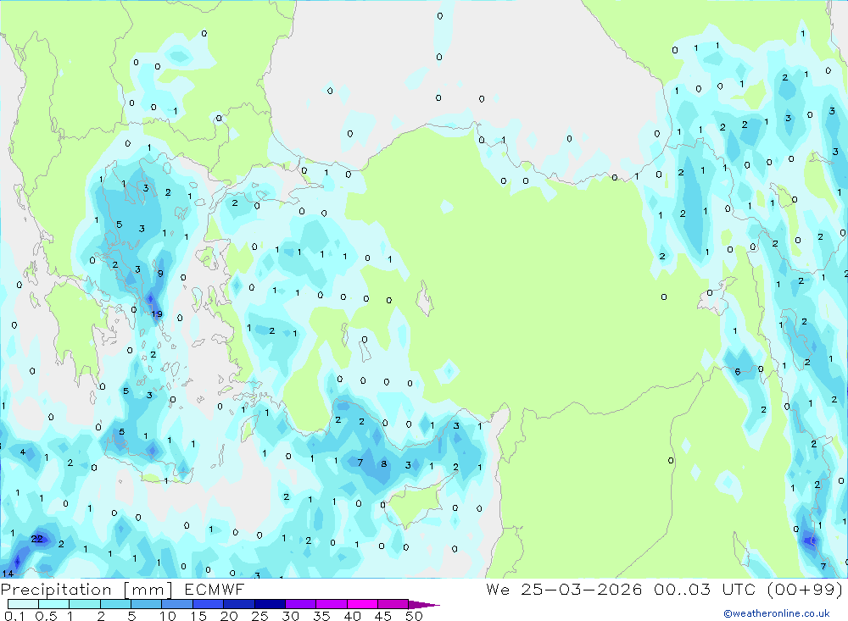The image size is (848, 621).
Task: Click the legend swatch between 0.1 and 0.5
Action: pos(23,604)
